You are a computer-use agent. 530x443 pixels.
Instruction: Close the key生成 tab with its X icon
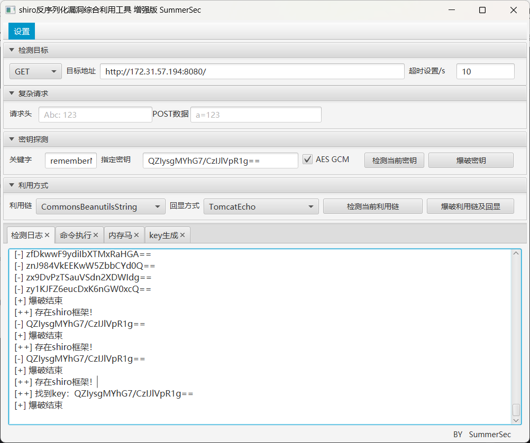click(x=181, y=234)
